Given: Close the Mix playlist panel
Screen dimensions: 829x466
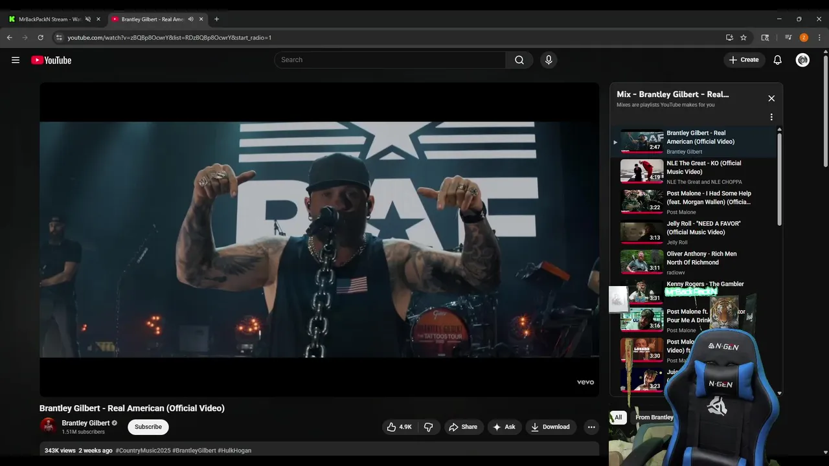Looking at the screenshot, I should click(x=771, y=98).
